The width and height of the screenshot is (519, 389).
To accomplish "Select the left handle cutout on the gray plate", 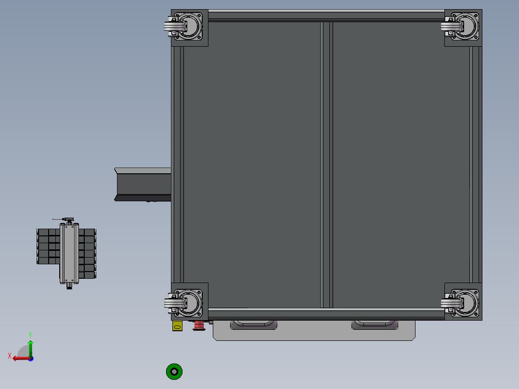I will [254, 325].
